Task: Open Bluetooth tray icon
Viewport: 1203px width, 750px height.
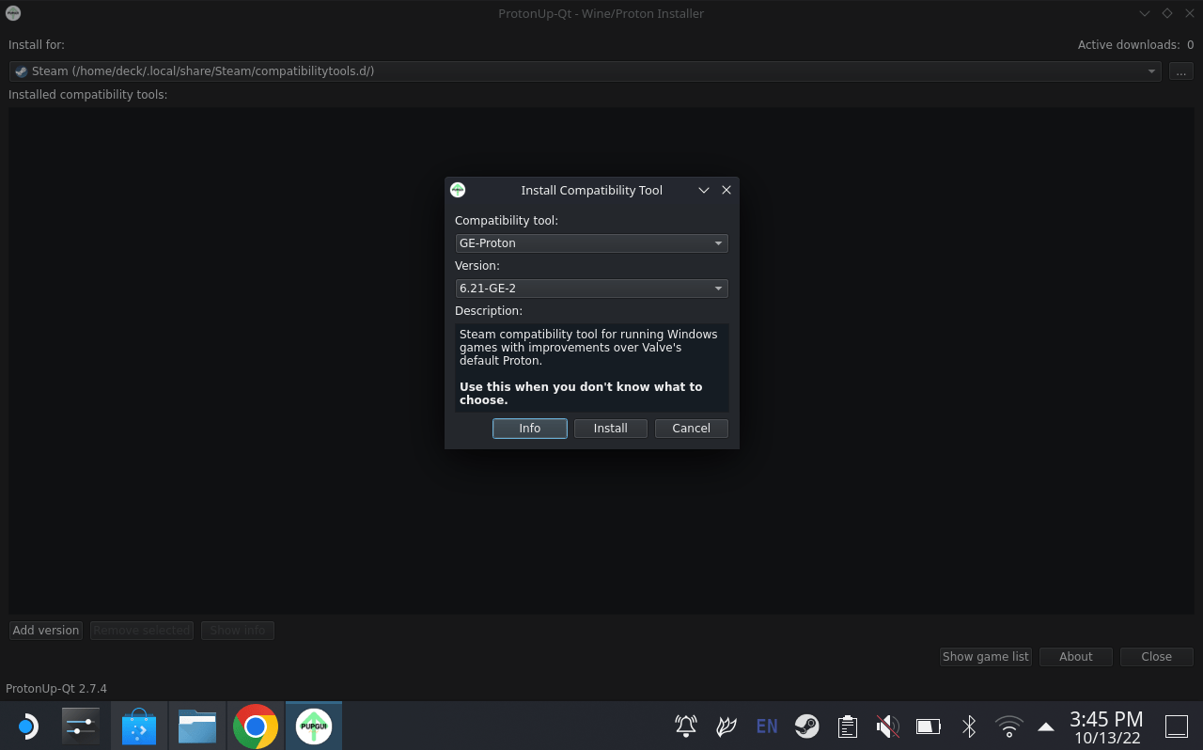Action: click(969, 727)
